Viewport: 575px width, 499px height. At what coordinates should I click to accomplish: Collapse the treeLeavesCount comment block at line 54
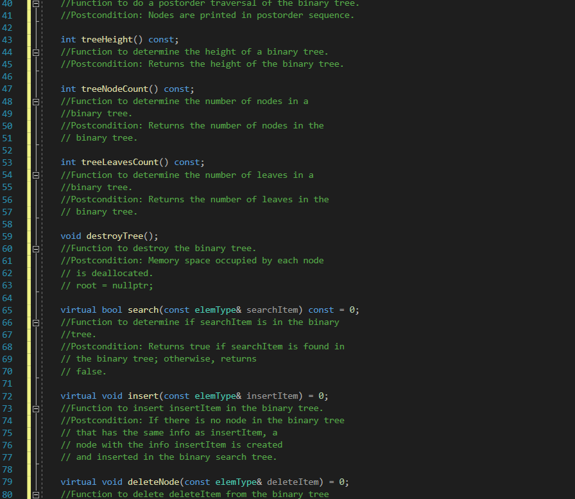point(37,175)
